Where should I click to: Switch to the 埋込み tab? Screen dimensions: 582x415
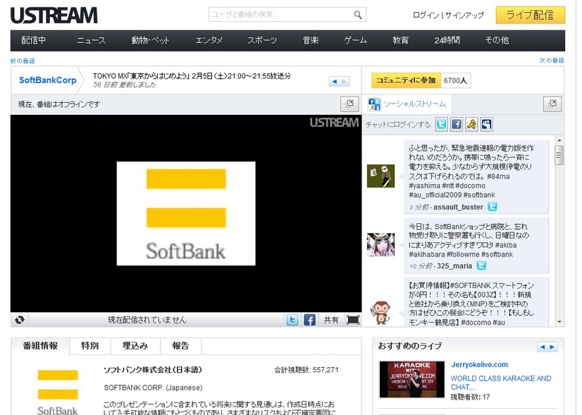(135, 346)
